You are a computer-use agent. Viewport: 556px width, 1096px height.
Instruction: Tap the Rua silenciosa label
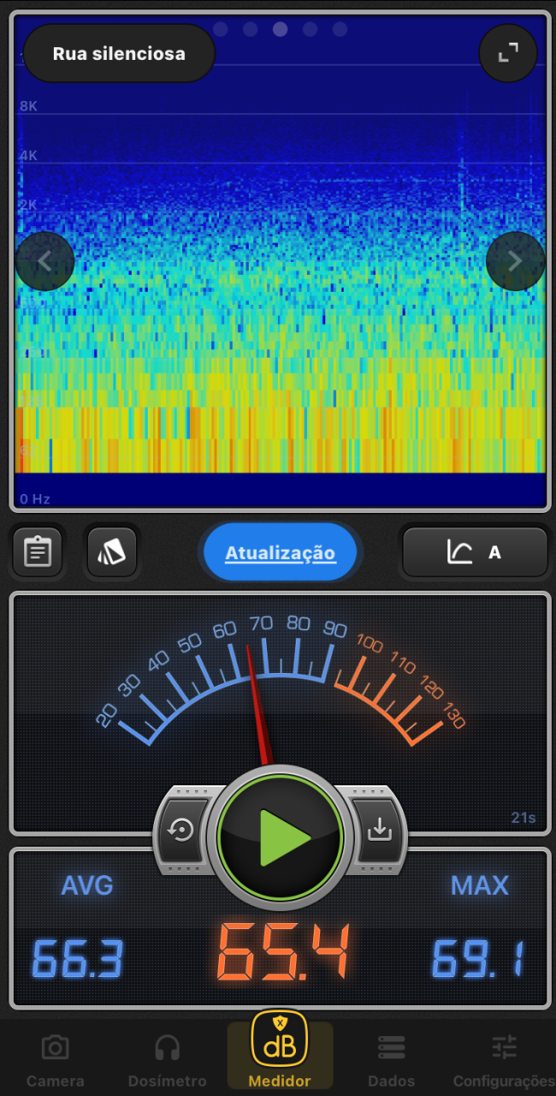point(119,53)
